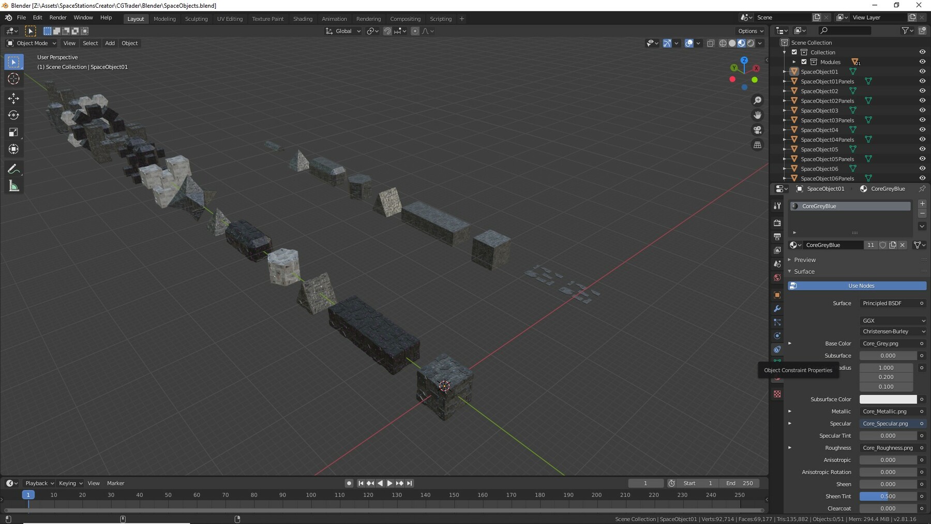Screen dimensions: 931x524
Task: Select the Scale tool
Action: tap(13, 132)
